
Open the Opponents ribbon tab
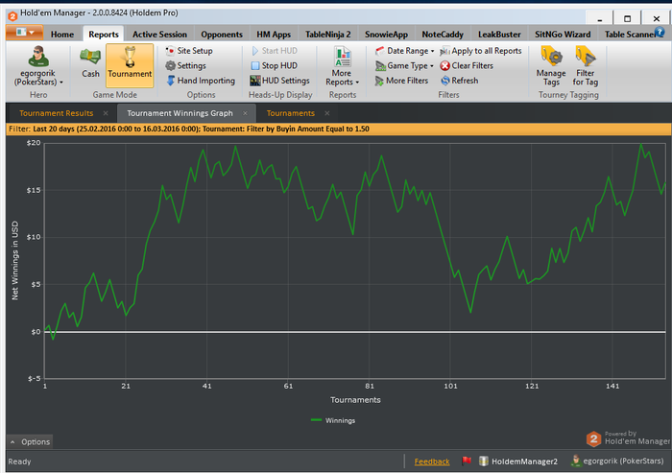pos(222,35)
